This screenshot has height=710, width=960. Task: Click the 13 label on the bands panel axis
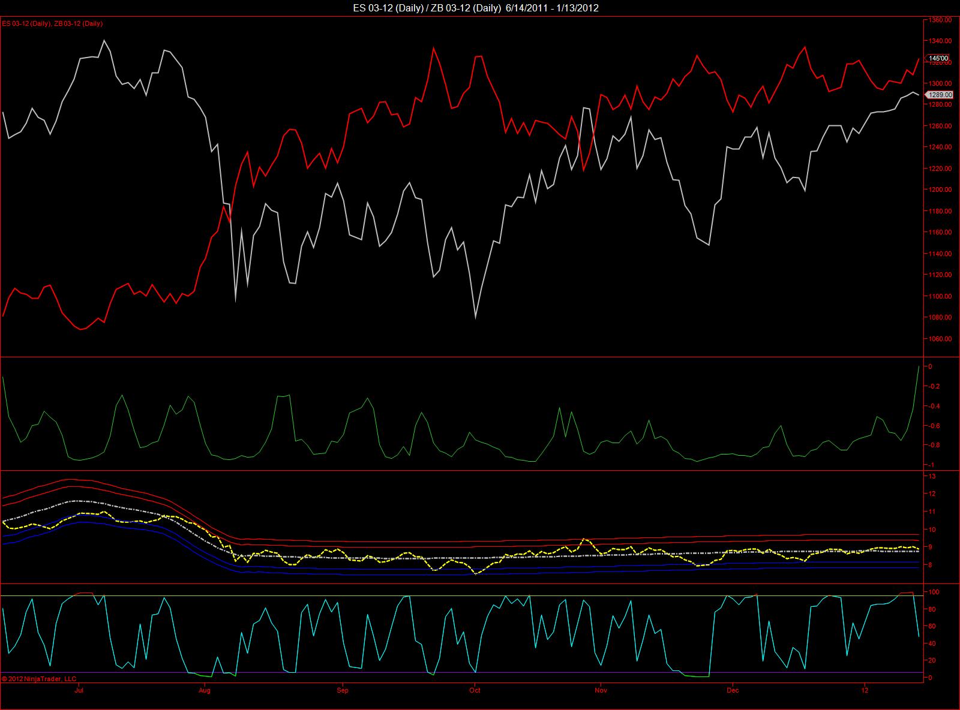tap(931, 476)
